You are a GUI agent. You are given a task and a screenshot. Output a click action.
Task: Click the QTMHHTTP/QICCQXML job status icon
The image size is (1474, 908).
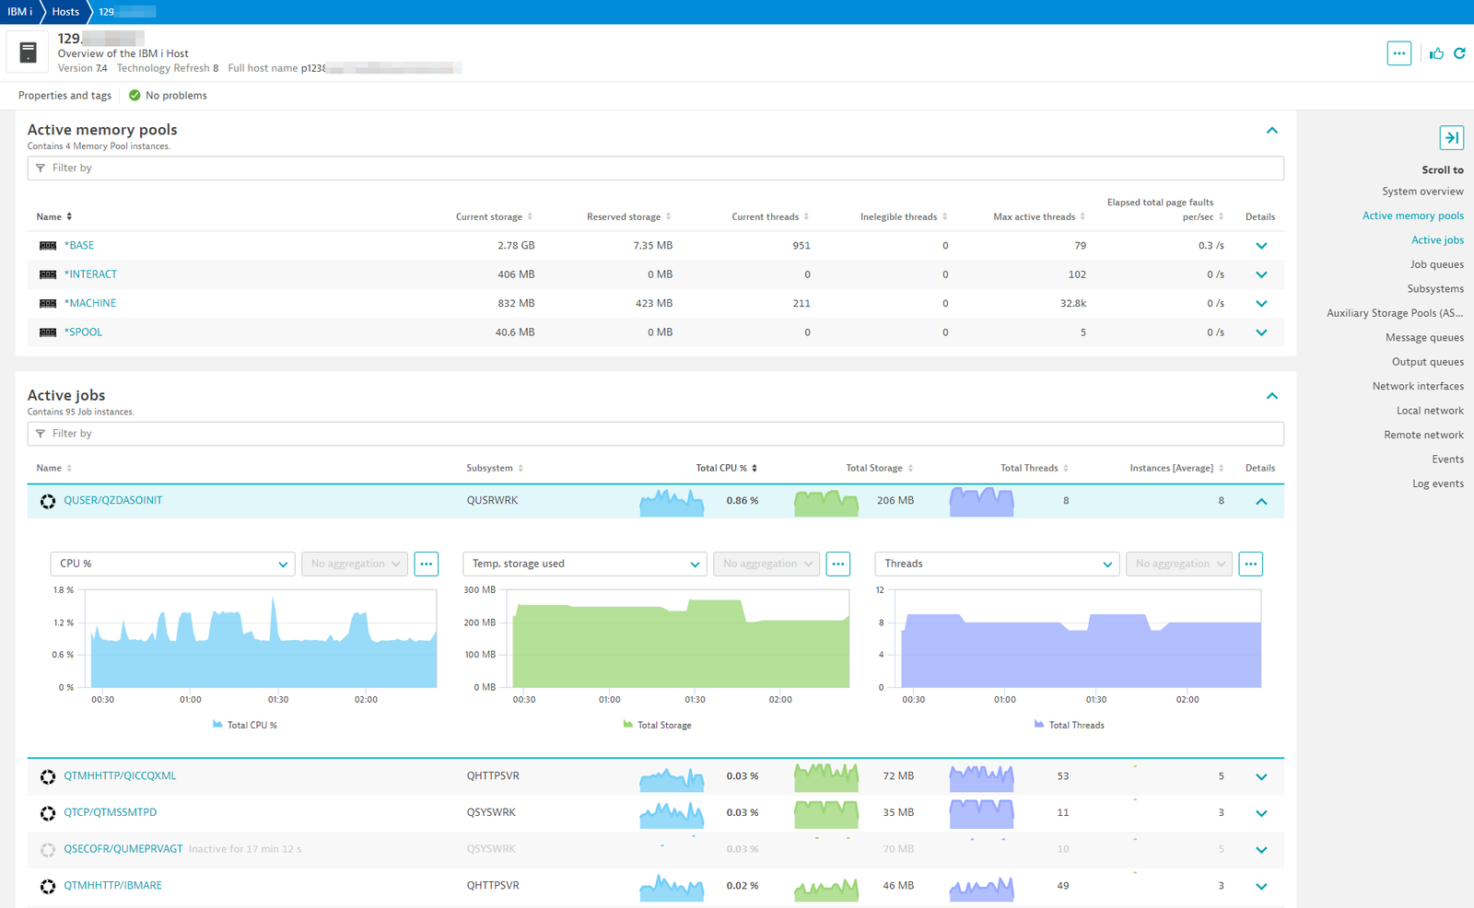tap(48, 776)
